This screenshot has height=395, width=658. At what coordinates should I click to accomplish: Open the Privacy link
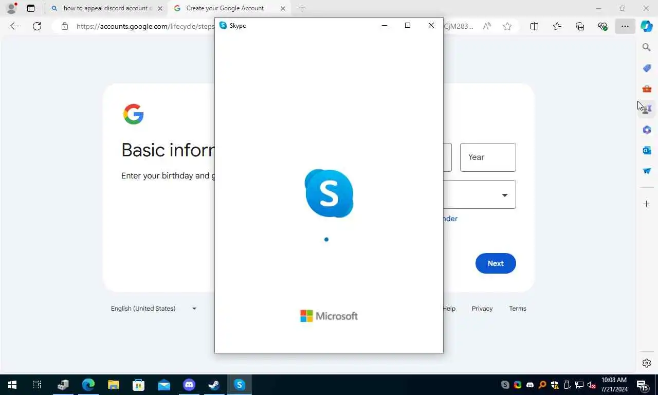tap(482, 309)
